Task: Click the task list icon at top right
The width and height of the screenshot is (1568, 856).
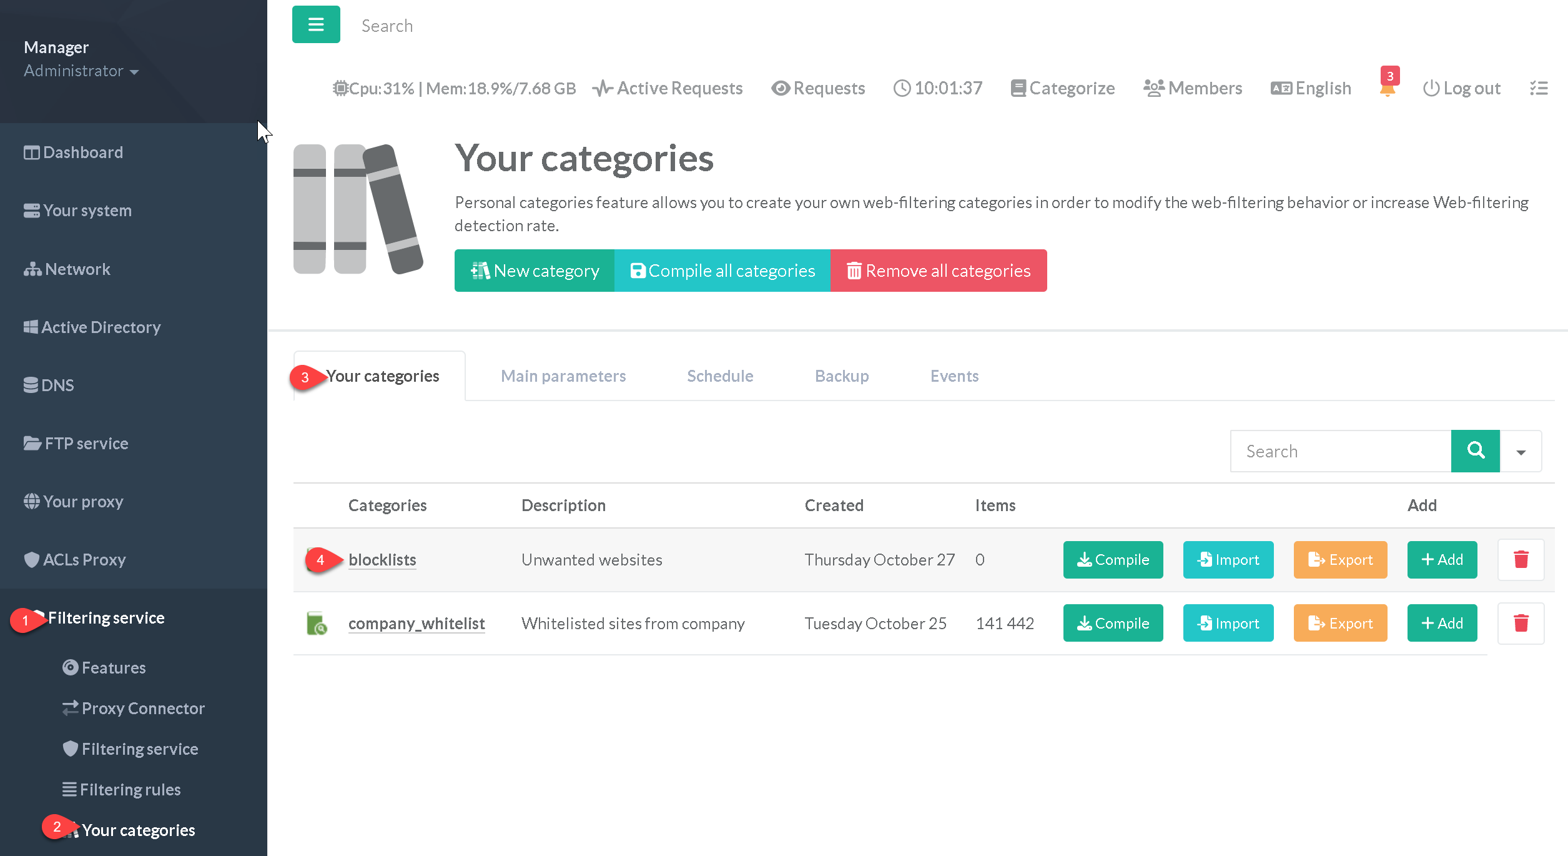Action: point(1539,88)
